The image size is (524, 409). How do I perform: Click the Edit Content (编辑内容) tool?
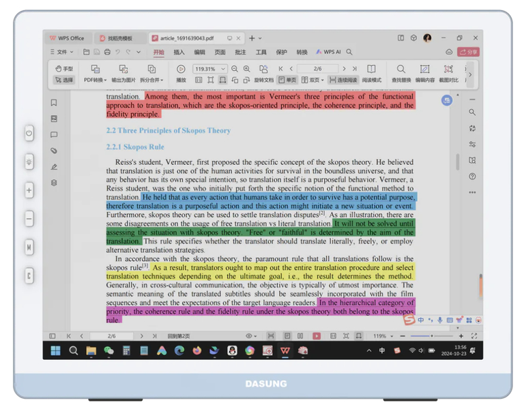(x=424, y=70)
